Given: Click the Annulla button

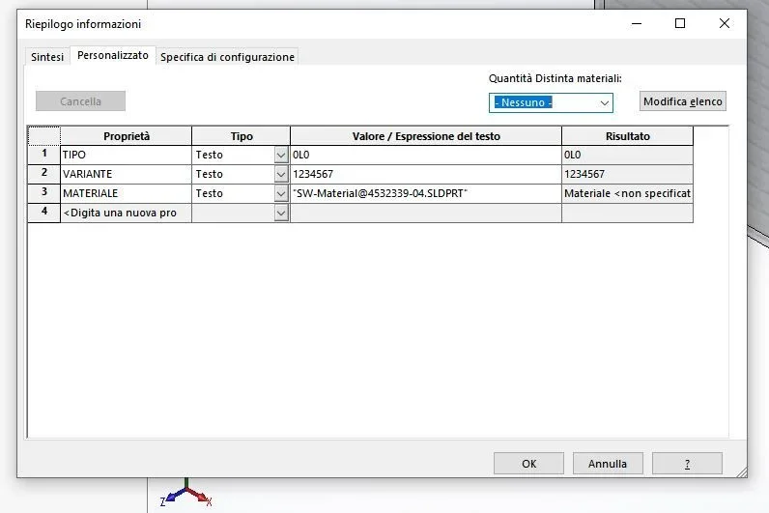Looking at the screenshot, I should pyautogui.click(x=608, y=464).
